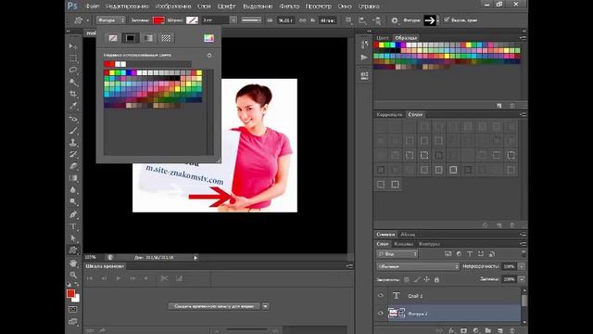Choose gradient fill type
The image size is (593, 334).
(148, 38)
